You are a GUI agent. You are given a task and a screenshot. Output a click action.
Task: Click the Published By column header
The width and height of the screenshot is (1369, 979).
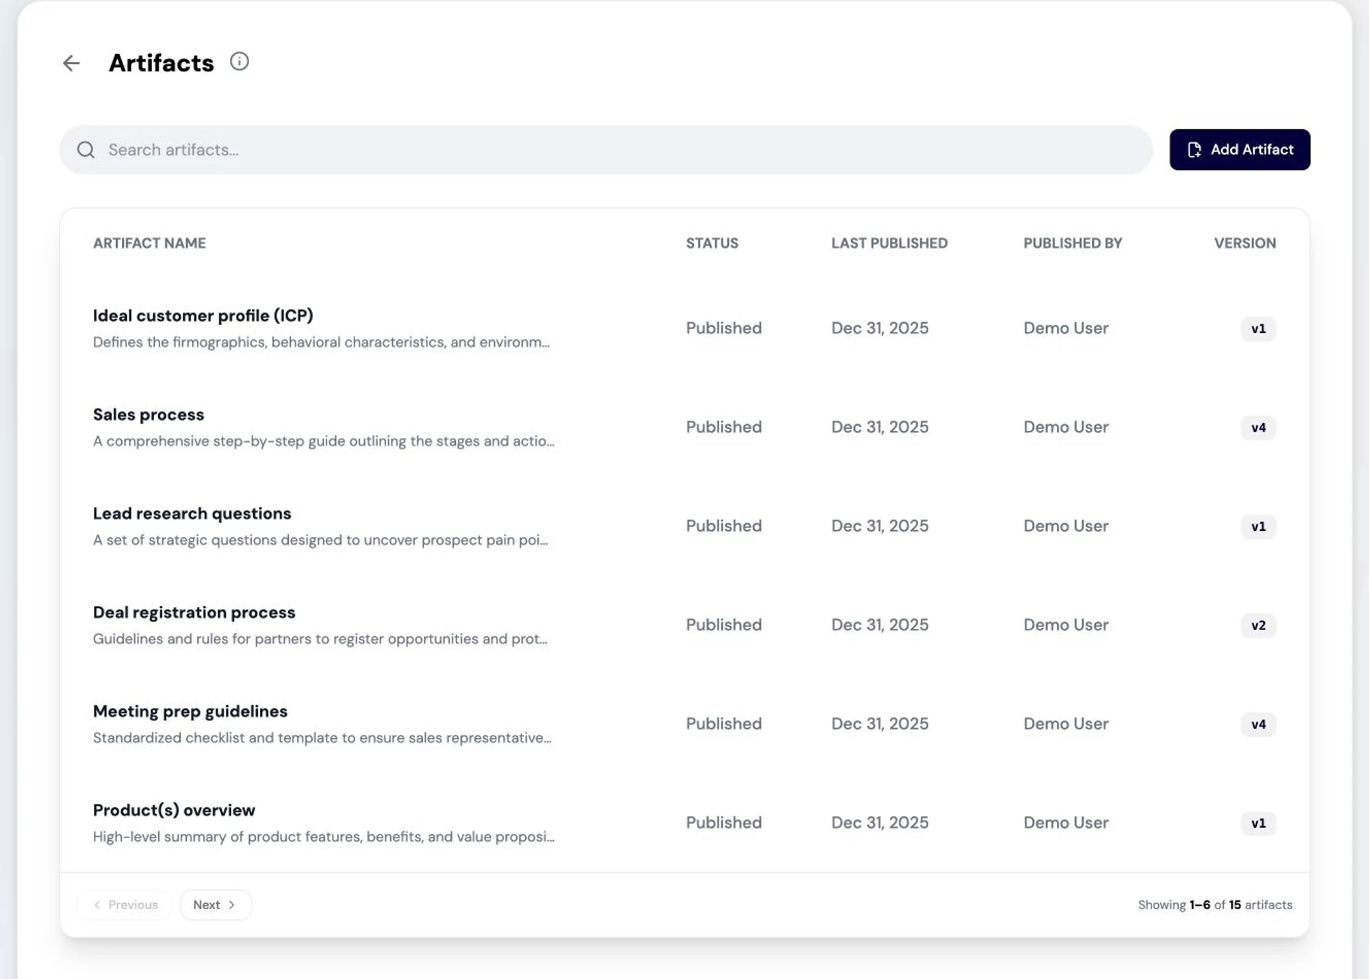coord(1073,243)
